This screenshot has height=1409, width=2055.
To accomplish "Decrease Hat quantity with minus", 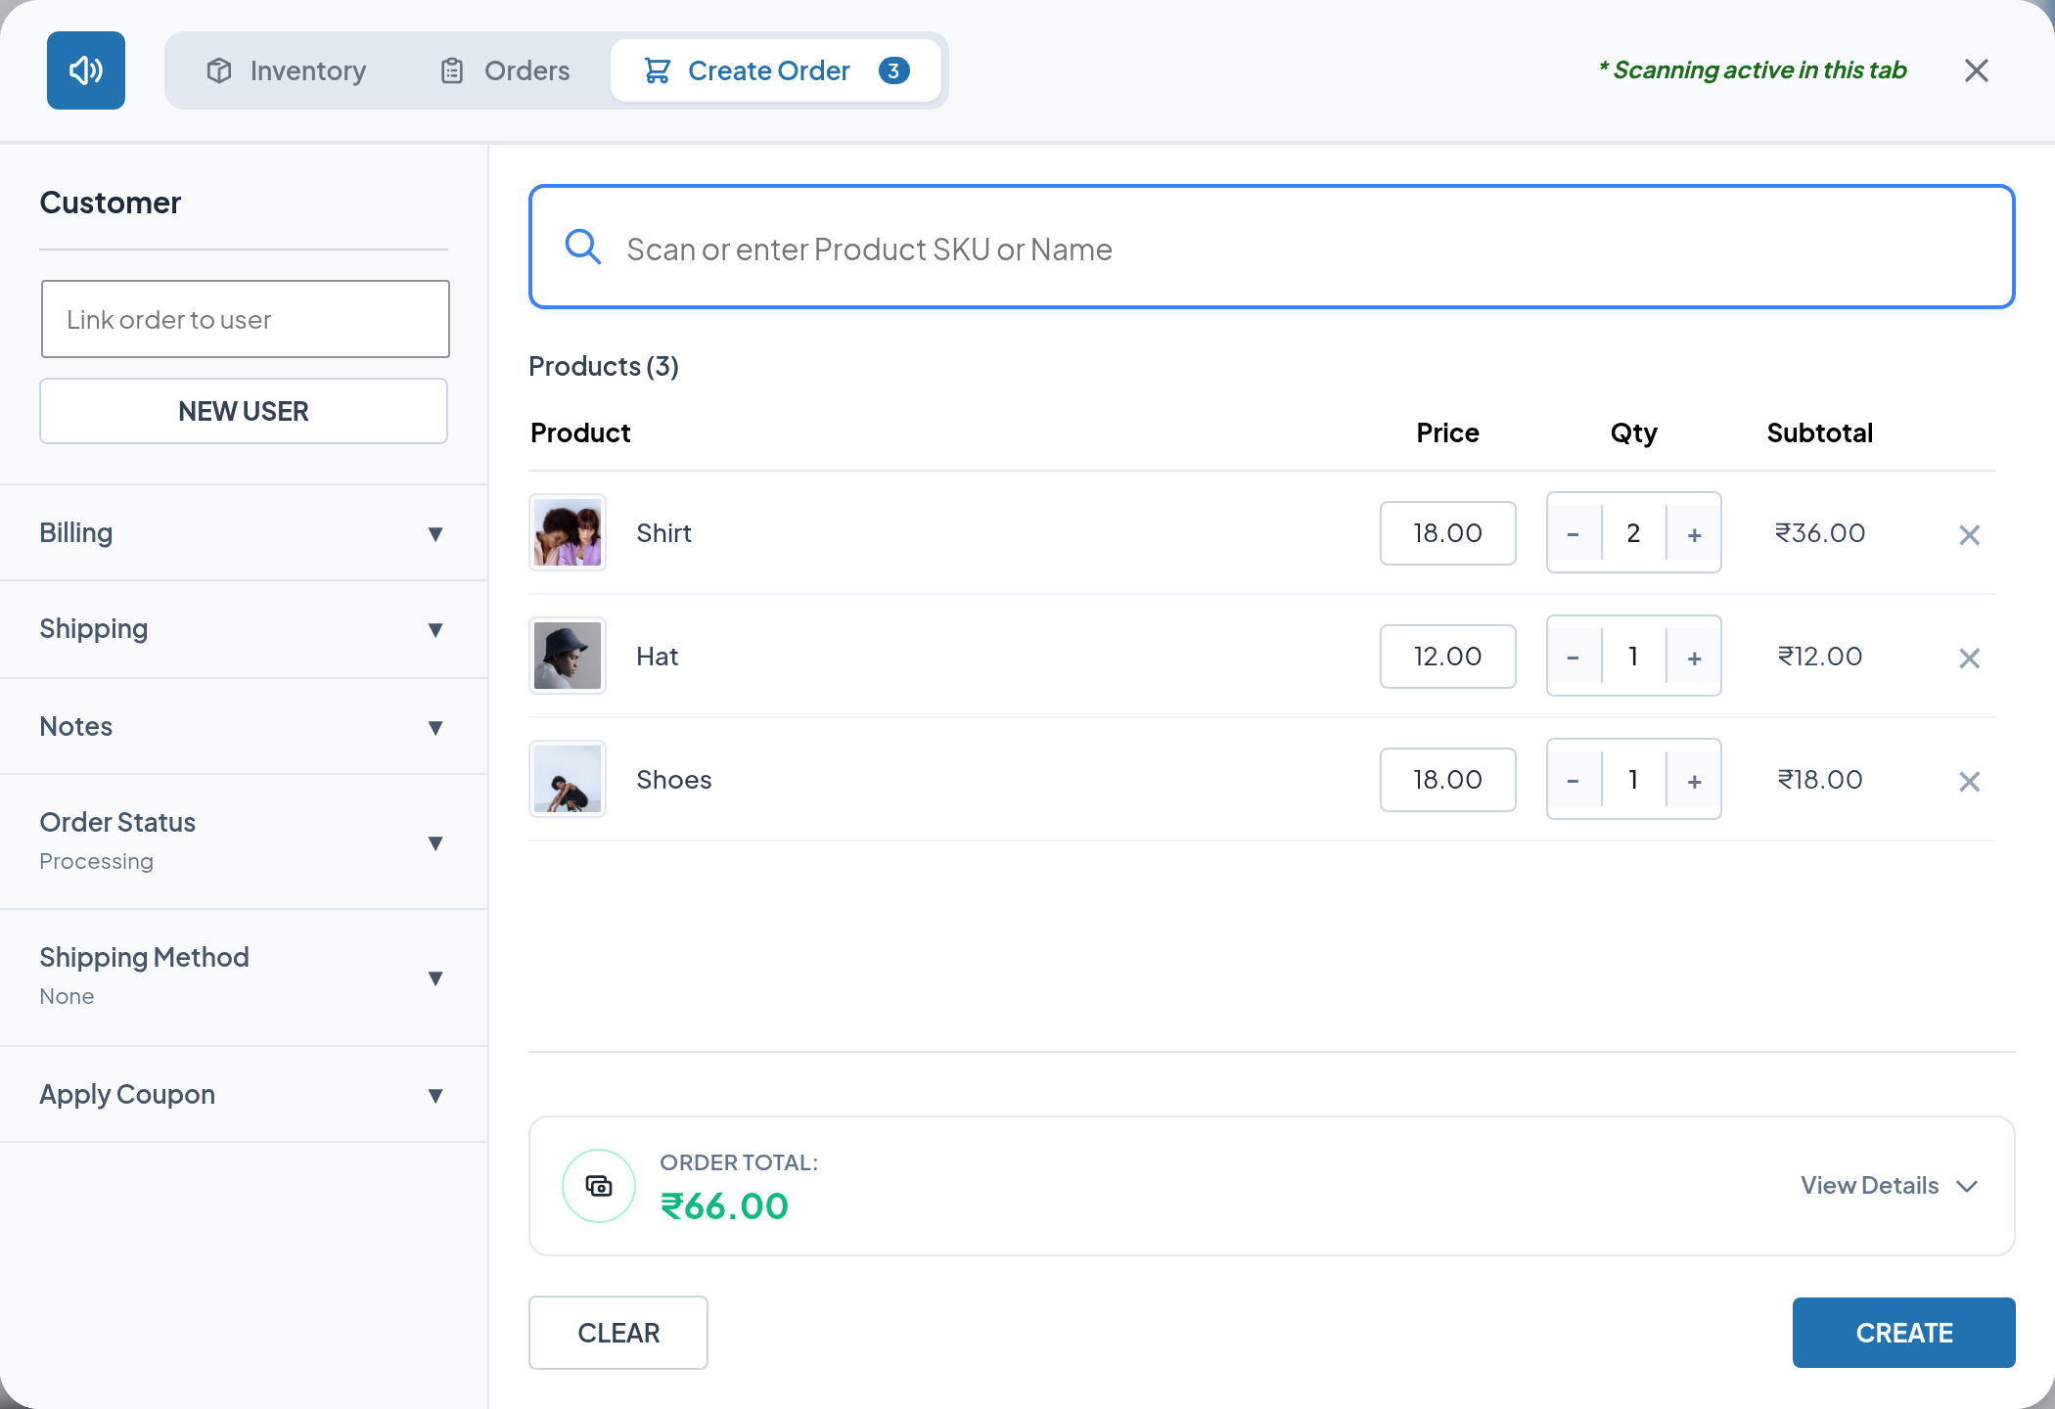I will click(x=1573, y=657).
